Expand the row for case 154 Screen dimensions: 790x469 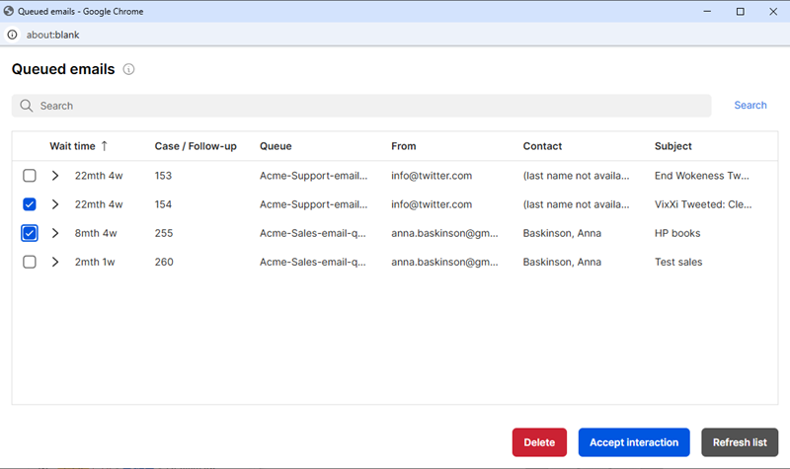[55, 204]
